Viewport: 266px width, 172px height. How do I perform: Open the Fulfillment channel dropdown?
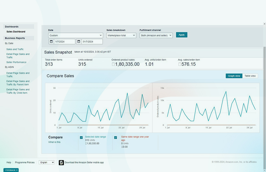[x=156, y=35]
